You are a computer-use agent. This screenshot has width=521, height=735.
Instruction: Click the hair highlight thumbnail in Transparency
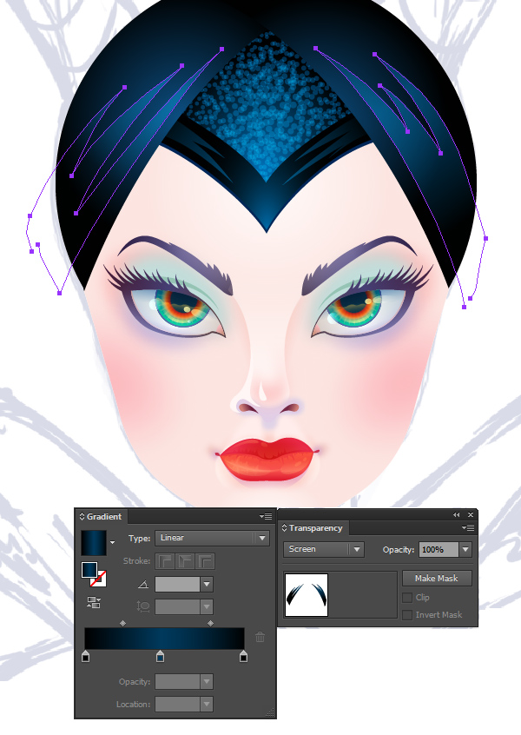(x=307, y=595)
